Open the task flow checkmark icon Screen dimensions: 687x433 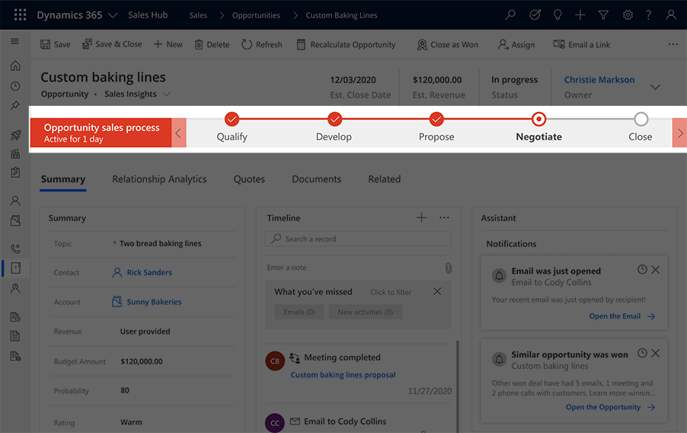tap(535, 15)
